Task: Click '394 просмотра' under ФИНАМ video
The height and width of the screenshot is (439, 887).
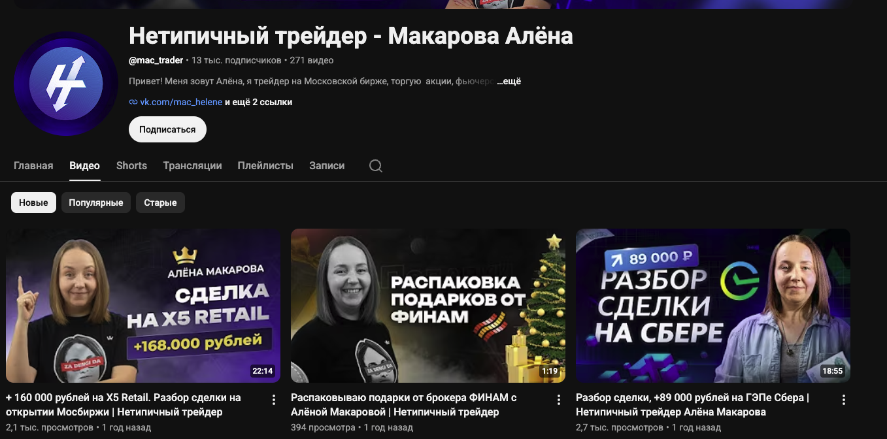Action: point(323,428)
